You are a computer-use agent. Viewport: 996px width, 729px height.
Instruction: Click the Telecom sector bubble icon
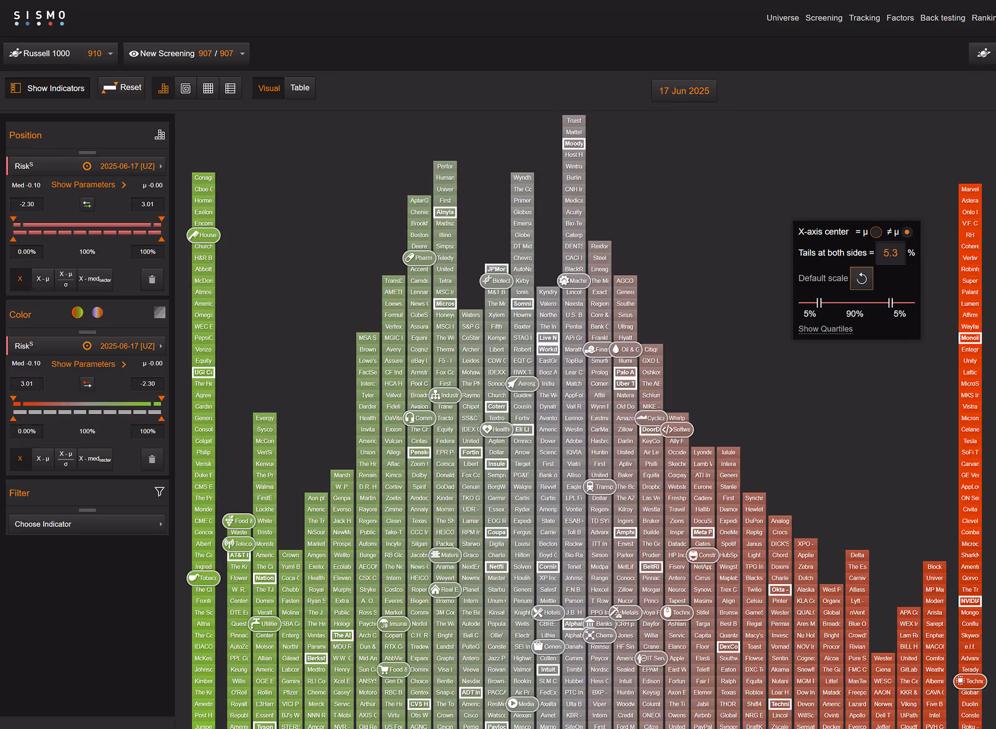point(239,543)
